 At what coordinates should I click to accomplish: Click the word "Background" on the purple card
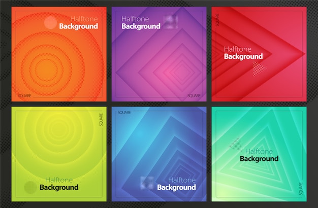[x=141, y=26]
